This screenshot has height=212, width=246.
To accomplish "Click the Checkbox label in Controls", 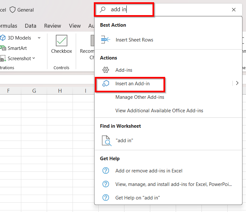I will click(62, 51).
